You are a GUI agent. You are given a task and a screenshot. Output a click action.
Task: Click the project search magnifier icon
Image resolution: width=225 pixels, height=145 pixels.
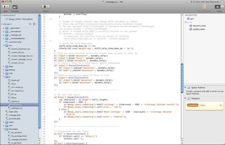pyautogui.click(x=29, y=24)
